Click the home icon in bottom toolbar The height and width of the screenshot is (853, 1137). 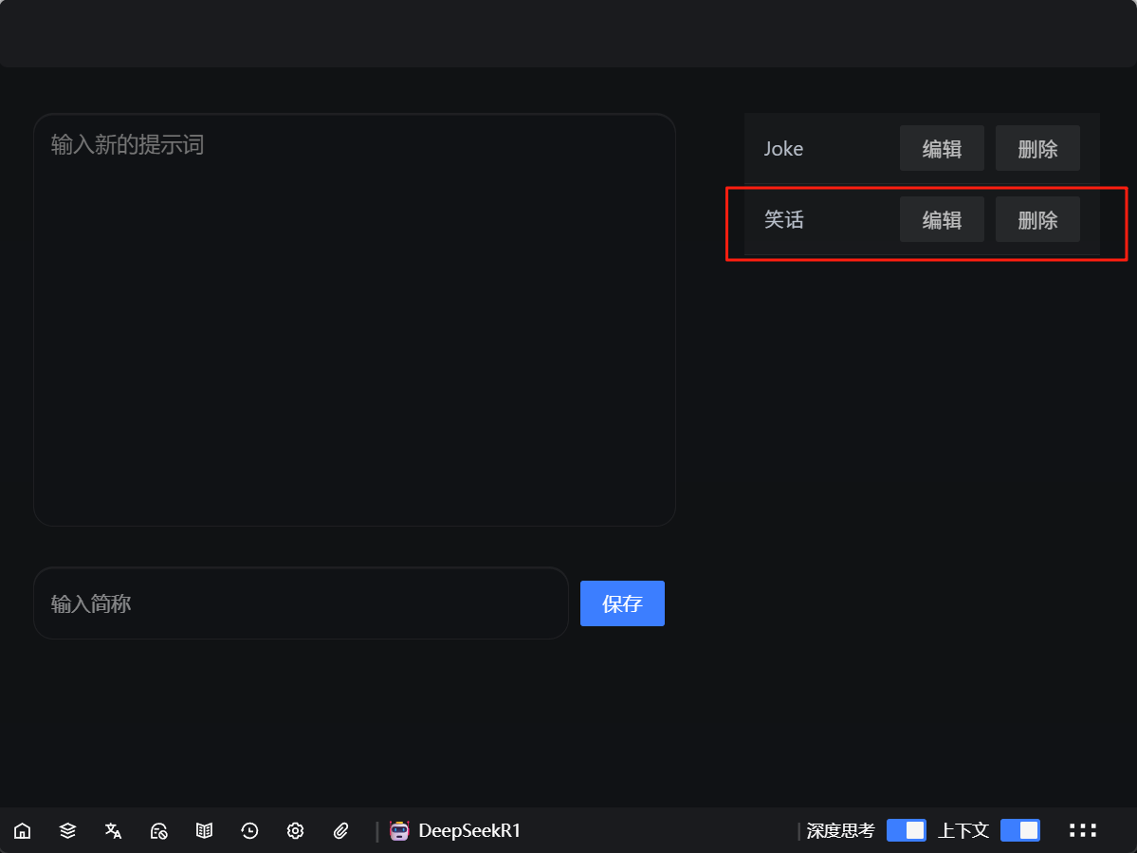coord(22,831)
